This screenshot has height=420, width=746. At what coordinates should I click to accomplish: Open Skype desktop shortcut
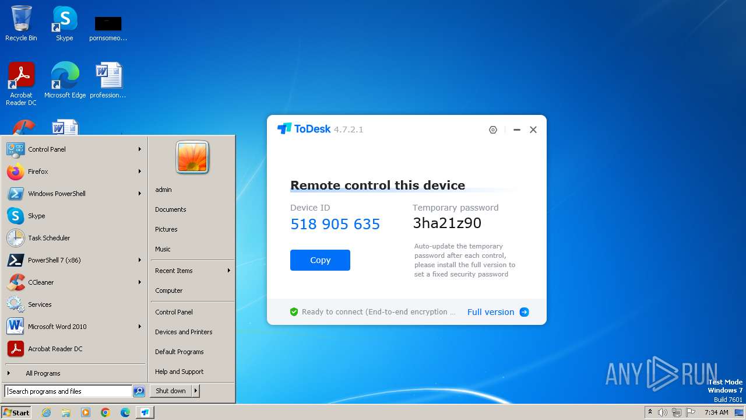click(65, 23)
